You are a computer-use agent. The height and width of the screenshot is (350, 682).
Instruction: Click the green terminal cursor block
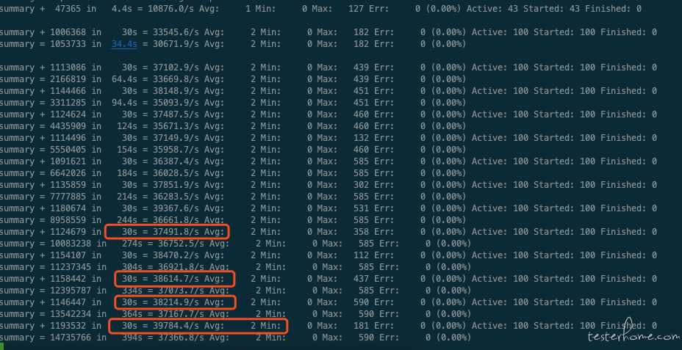coord(1,346)
